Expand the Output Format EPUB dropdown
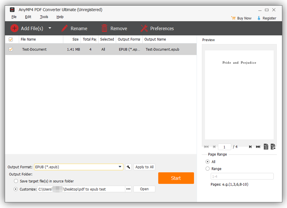This screenshot has width=287, height=208. [120, 167]
